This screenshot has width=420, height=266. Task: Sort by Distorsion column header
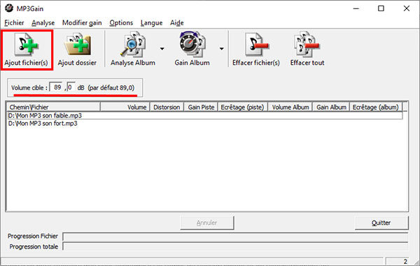coord(167,107)
